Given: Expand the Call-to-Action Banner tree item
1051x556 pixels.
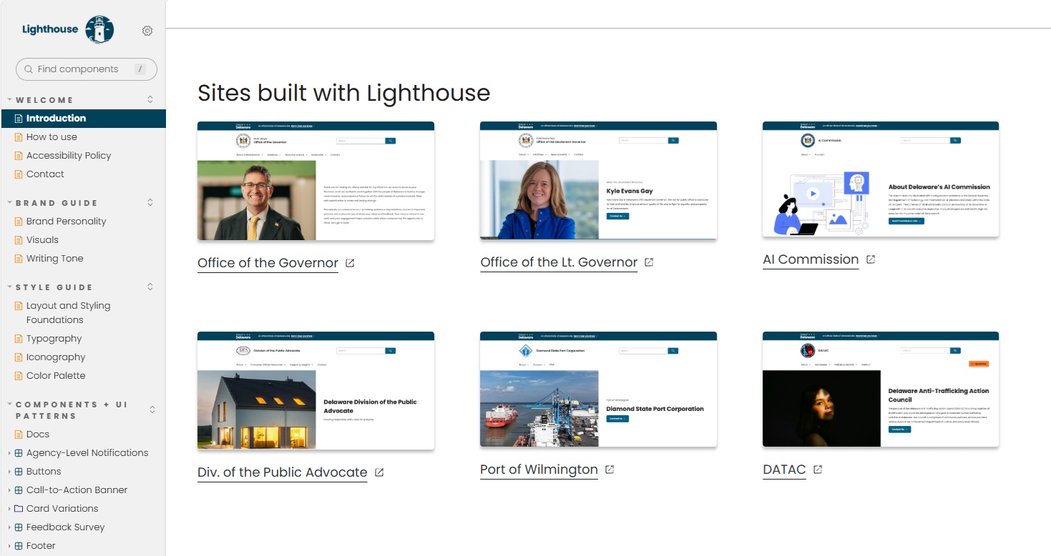Looking at the screenshot, I should click(x=9, y=490).
